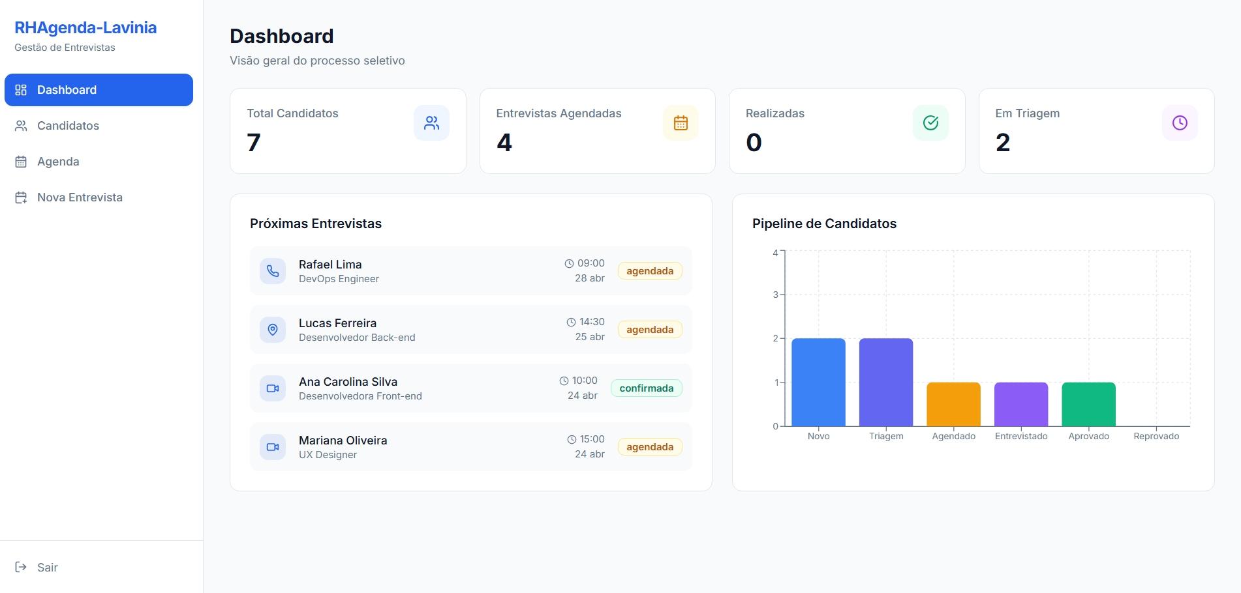This screenshot has width=1241, height=593.
Task: Open Lucas Ferreira interview row
Action: click(x=471, y=330)
